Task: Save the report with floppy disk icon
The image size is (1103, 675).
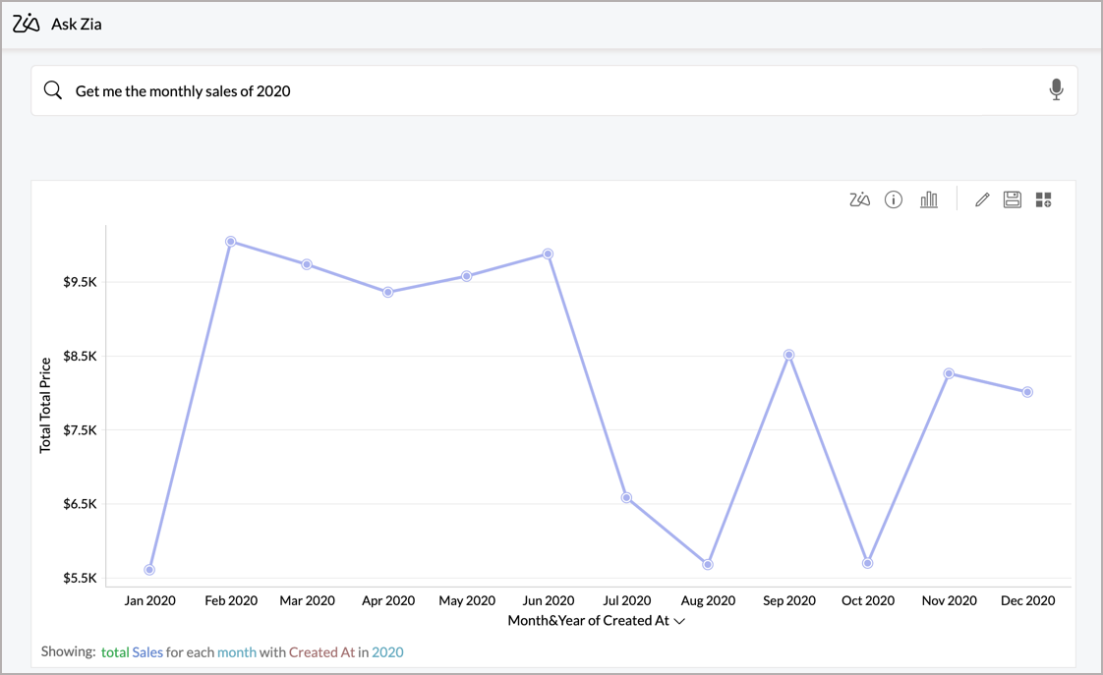Action: pos(1012,200)
